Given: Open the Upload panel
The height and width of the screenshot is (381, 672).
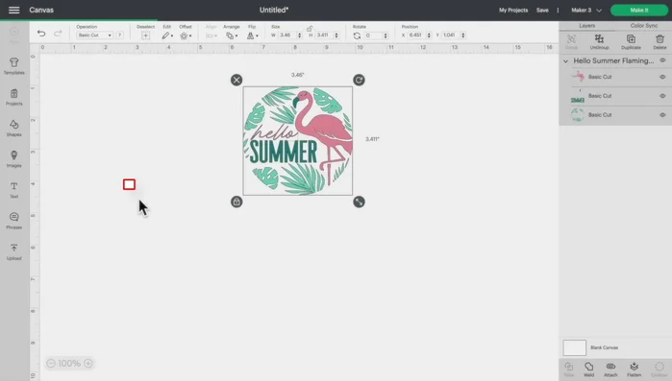Looking at the screenshot, I should point(13,251).
